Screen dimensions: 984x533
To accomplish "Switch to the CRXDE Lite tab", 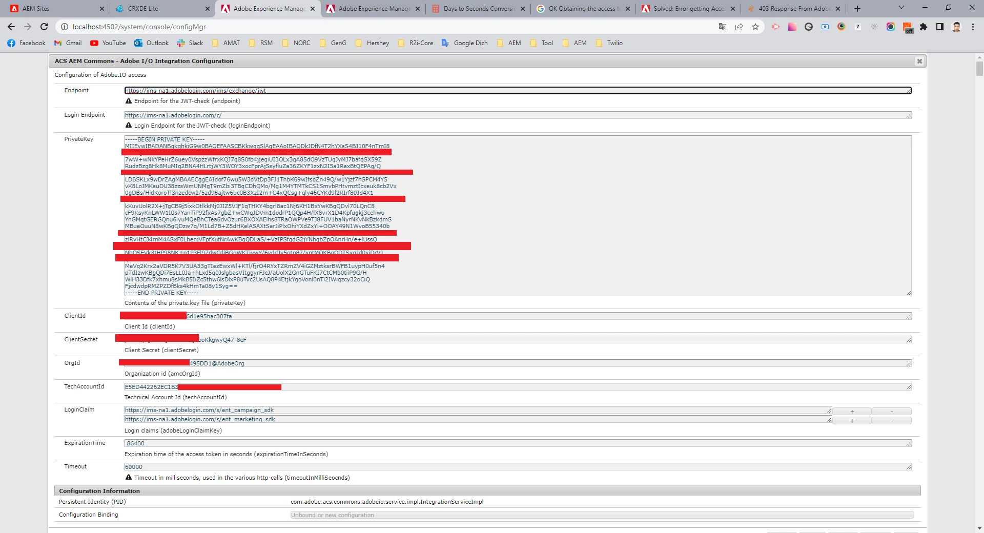I will click(x=162, y=9).
